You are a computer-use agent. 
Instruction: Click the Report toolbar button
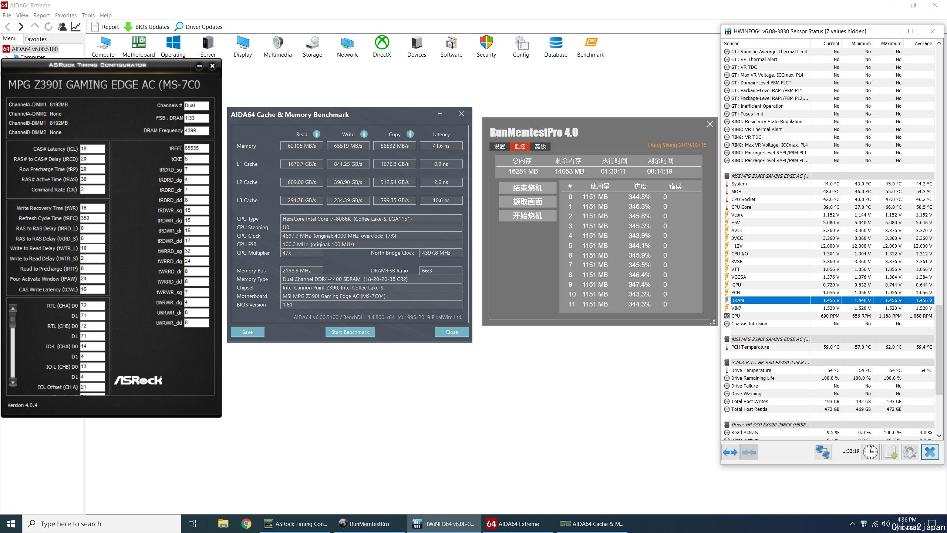pyautogui.click(x=105, y=27)
